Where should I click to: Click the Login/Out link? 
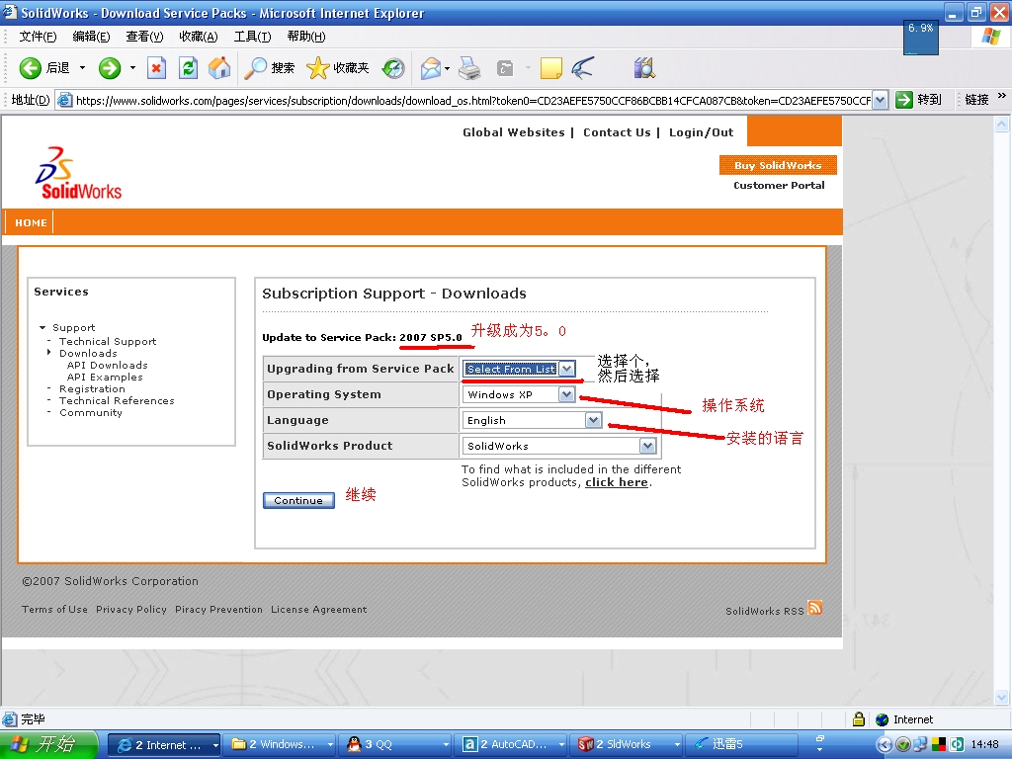pyautogui.click(x=701, y=132)
